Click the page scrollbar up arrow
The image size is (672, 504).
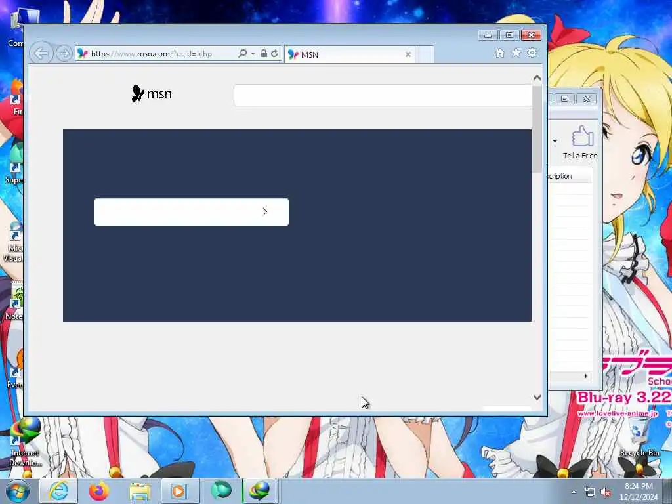pyautogui.click(x=537, y=78)
